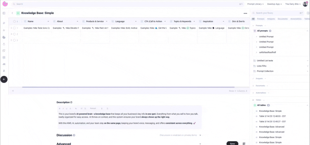Open the Prompt Library dropdown
Image resolution: width=310 pixels, height=145 pixels.
pyautogui.click(x=255, y=4)
